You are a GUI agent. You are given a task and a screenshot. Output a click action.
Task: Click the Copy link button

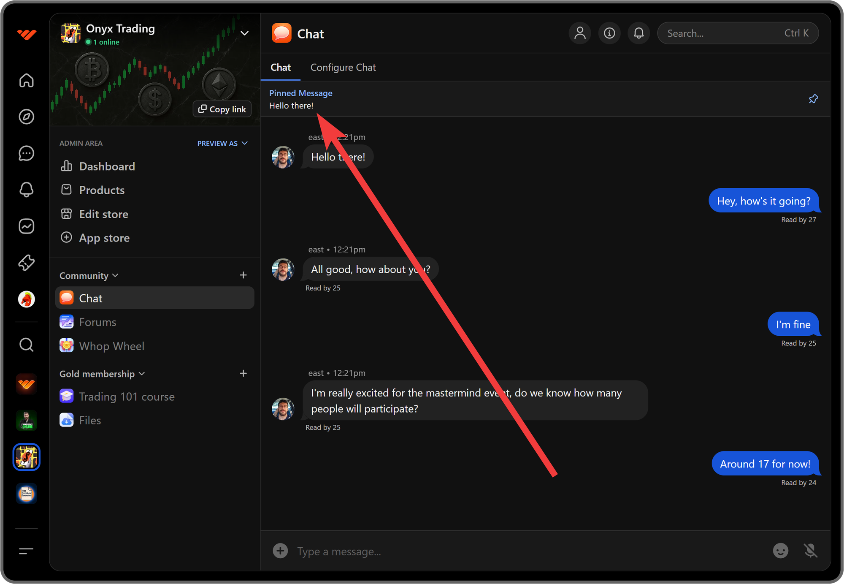222,109
